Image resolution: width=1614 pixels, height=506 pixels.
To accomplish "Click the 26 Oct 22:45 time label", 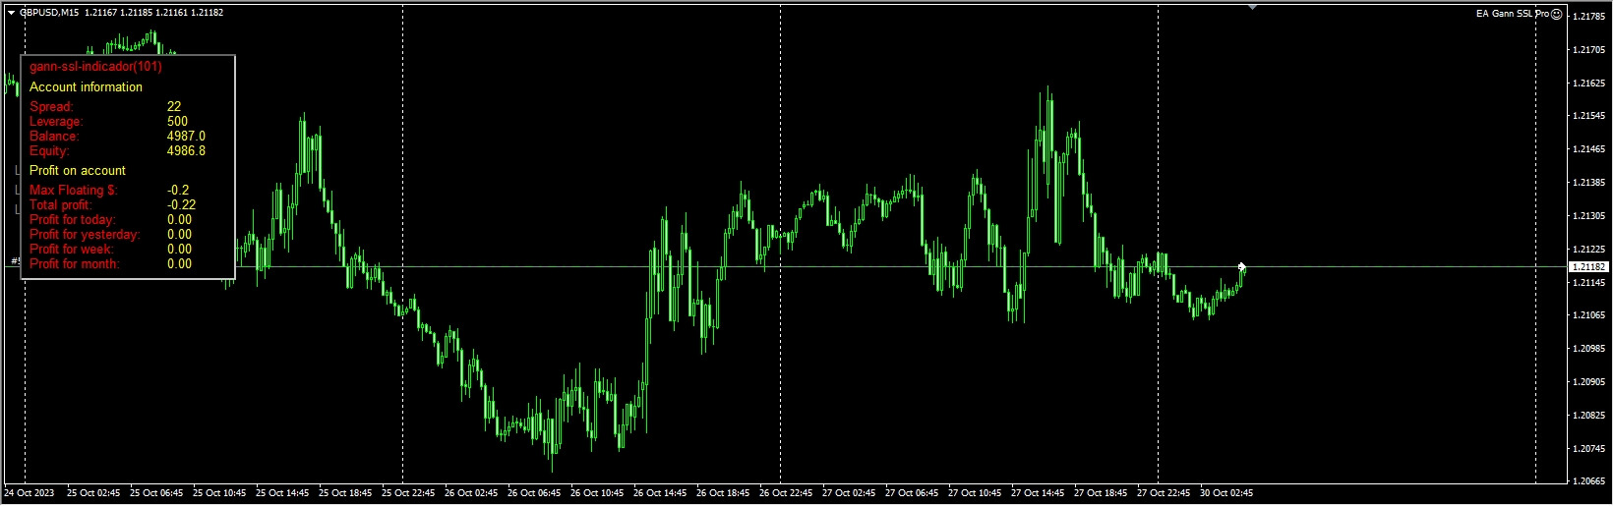I will coord(786,493).
